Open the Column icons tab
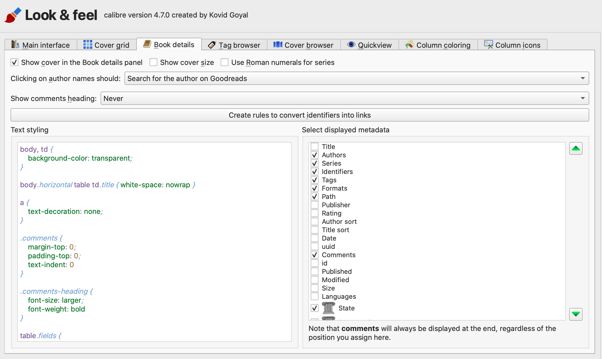This screenshot has width=602, height=359. pos(512,45)
